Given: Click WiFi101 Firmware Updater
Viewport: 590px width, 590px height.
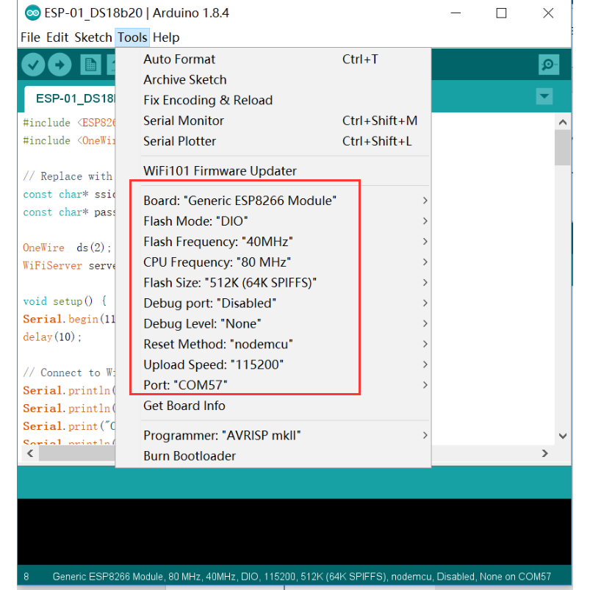Looking at the screenshot, I should pyautogui.click(x=220, y=171).
